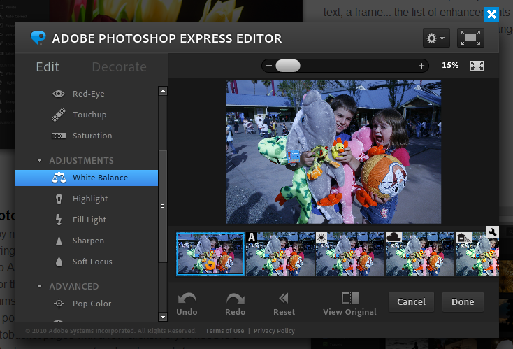Image resolution: width=513 pixels, height=349 pixels.
Task: Collapse the ADVANCED section
Action: [40, 287]
